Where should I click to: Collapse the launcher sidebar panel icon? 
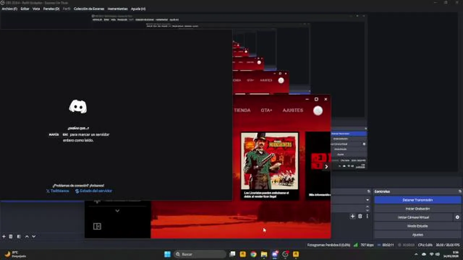coord(97,226)
